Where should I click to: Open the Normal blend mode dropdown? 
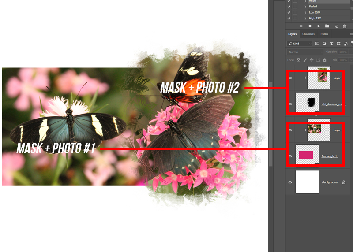(x=305, y=52)
